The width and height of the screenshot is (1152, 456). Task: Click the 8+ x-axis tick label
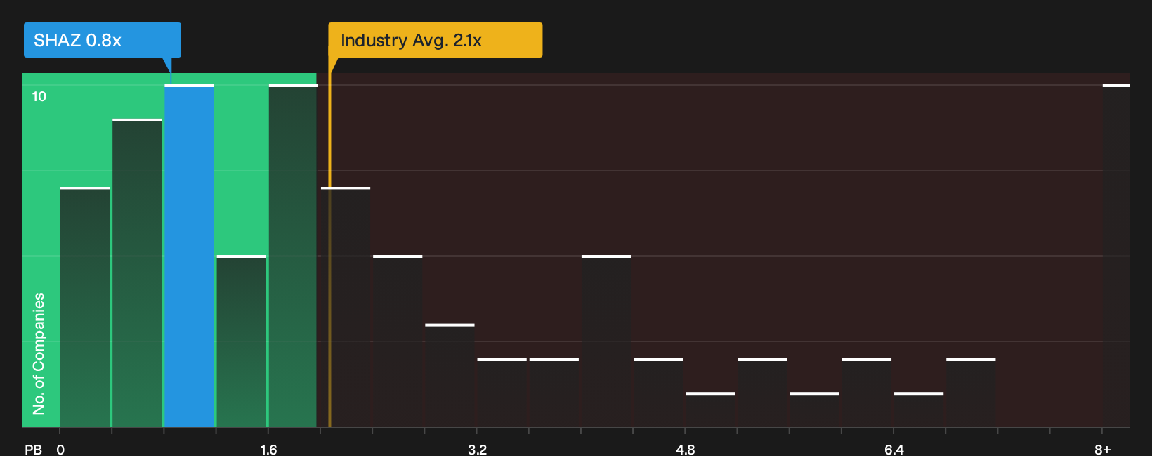[x=1103, y=449]
